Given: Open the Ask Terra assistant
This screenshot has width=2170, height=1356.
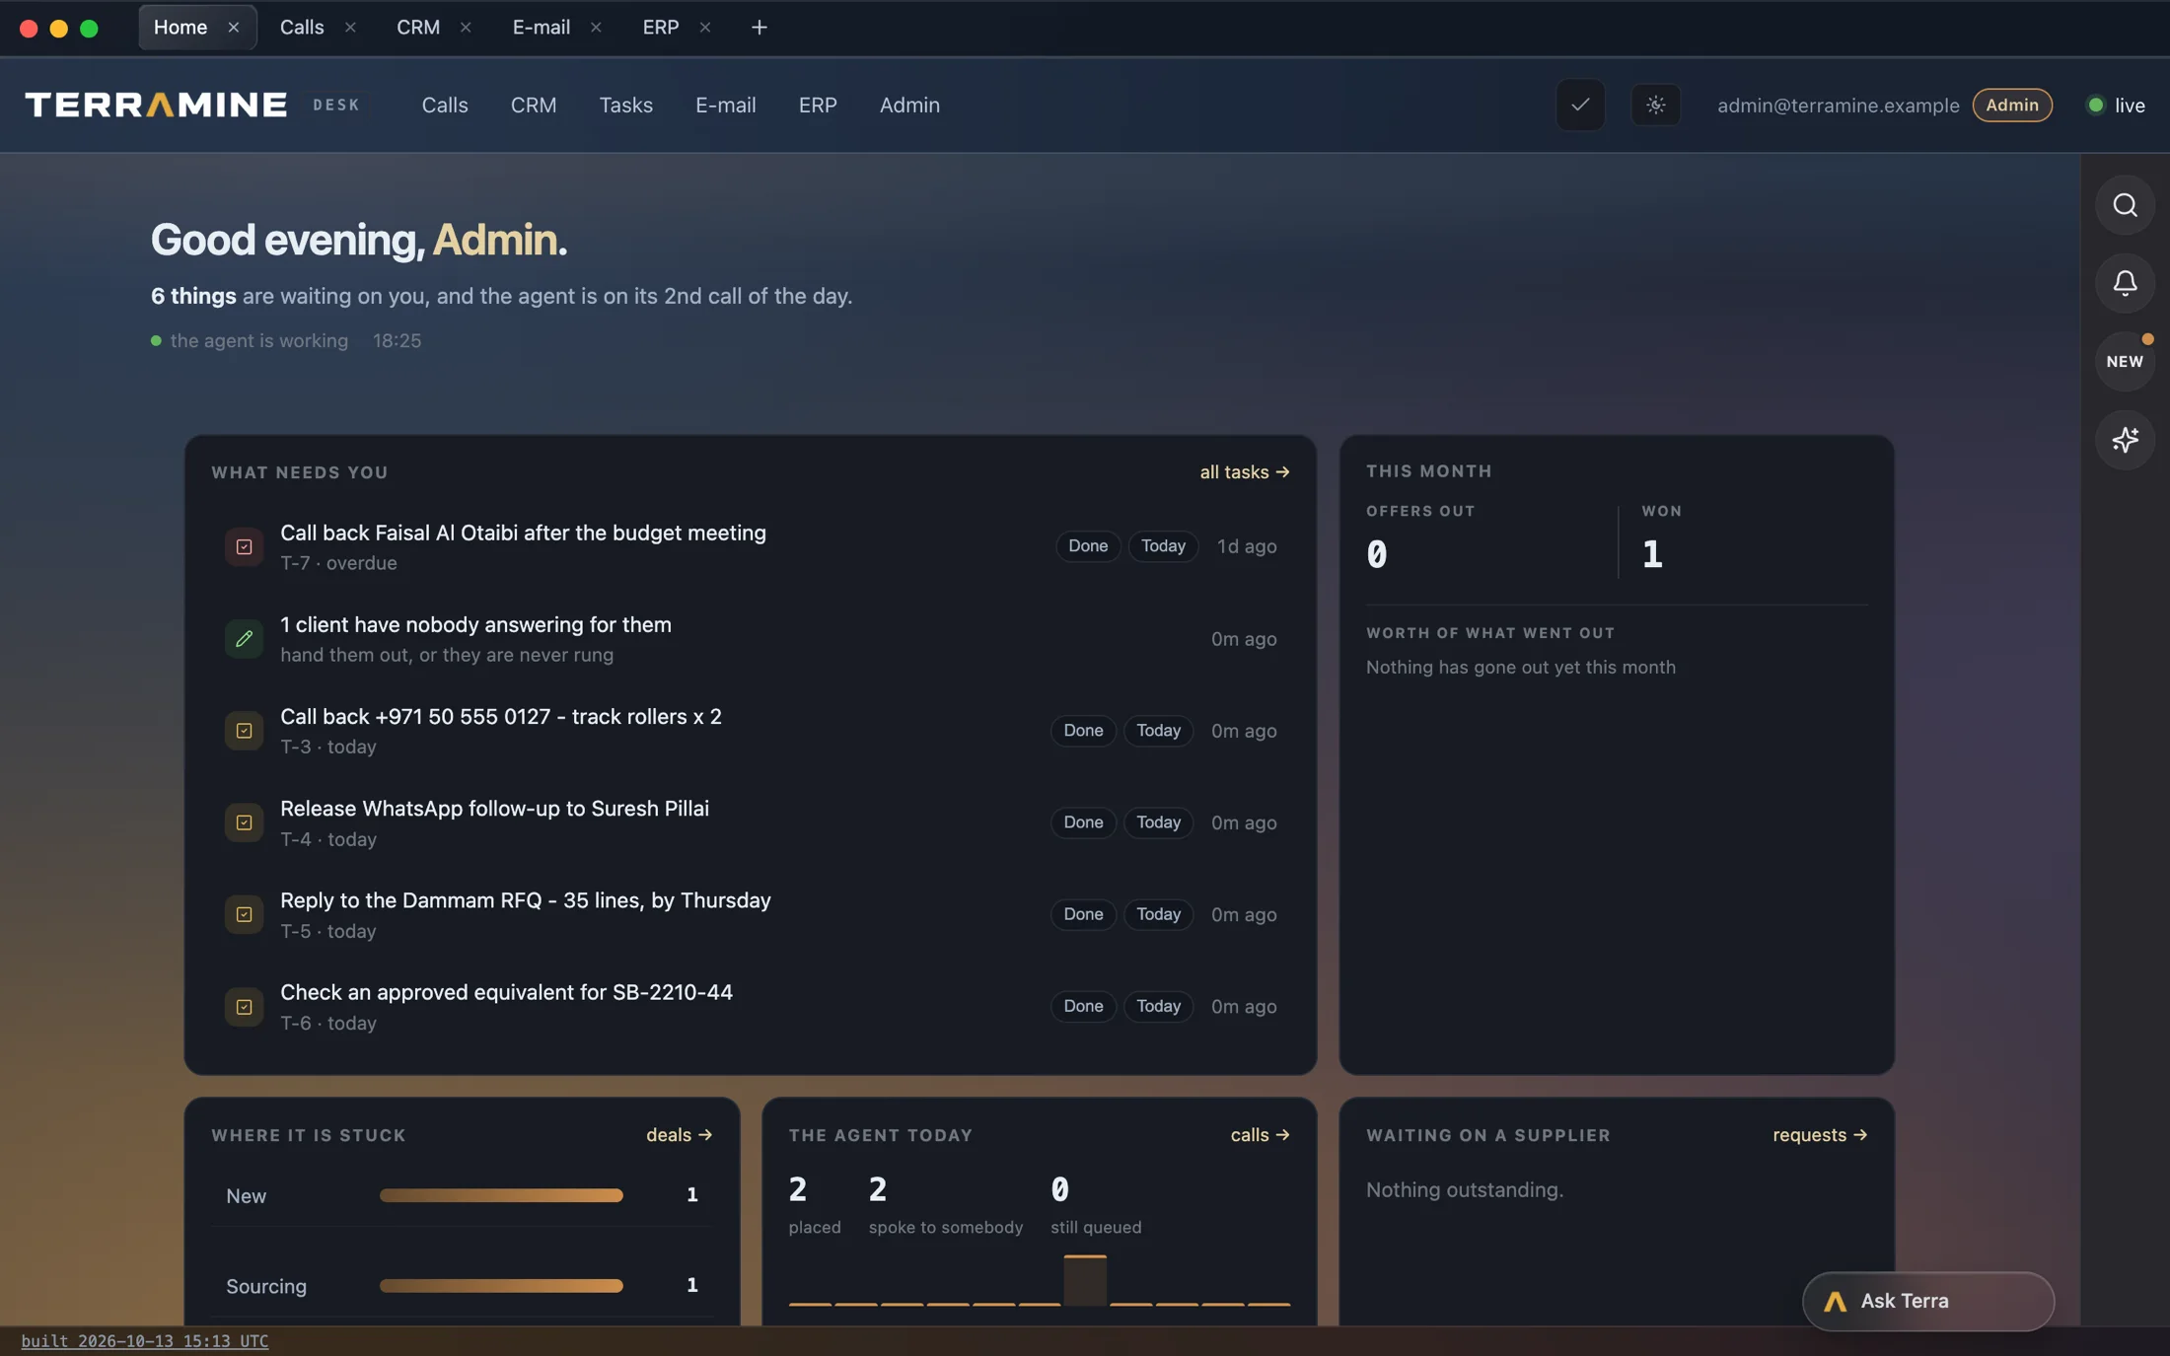Looking at the screenshot, I should (x=1928, y=1302).
